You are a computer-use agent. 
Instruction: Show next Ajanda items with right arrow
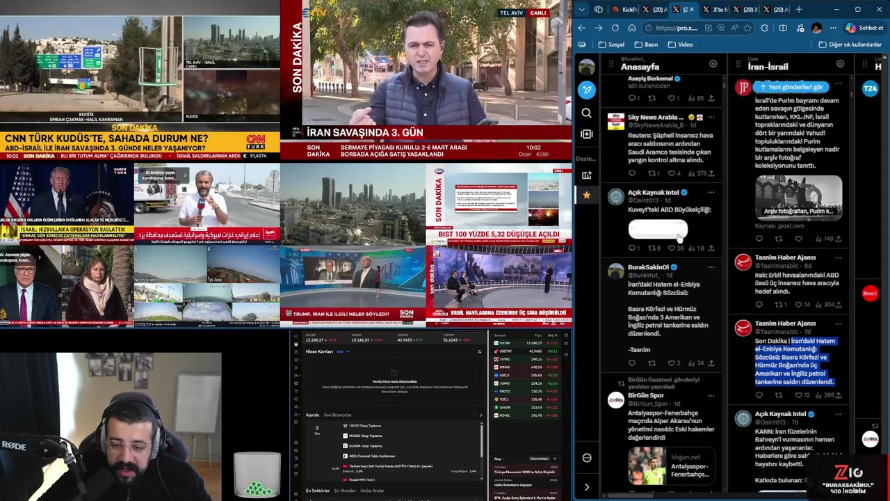click(480, 415)
